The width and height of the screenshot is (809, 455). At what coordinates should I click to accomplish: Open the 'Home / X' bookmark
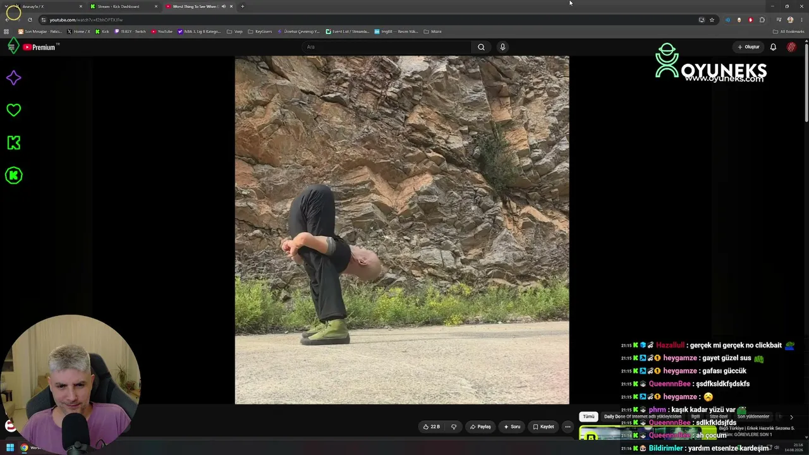coord(79,32)
